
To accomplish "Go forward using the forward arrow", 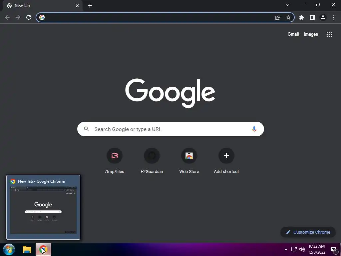I will 18,17.
